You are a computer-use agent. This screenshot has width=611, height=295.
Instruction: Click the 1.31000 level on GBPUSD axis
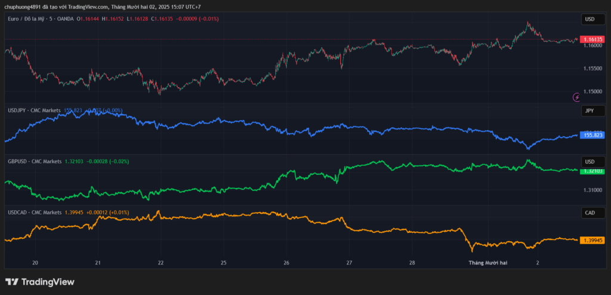tap(593, 190)
